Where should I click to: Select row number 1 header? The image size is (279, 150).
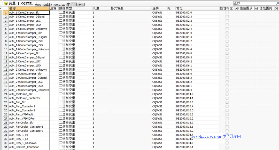[x=6, y=12]
